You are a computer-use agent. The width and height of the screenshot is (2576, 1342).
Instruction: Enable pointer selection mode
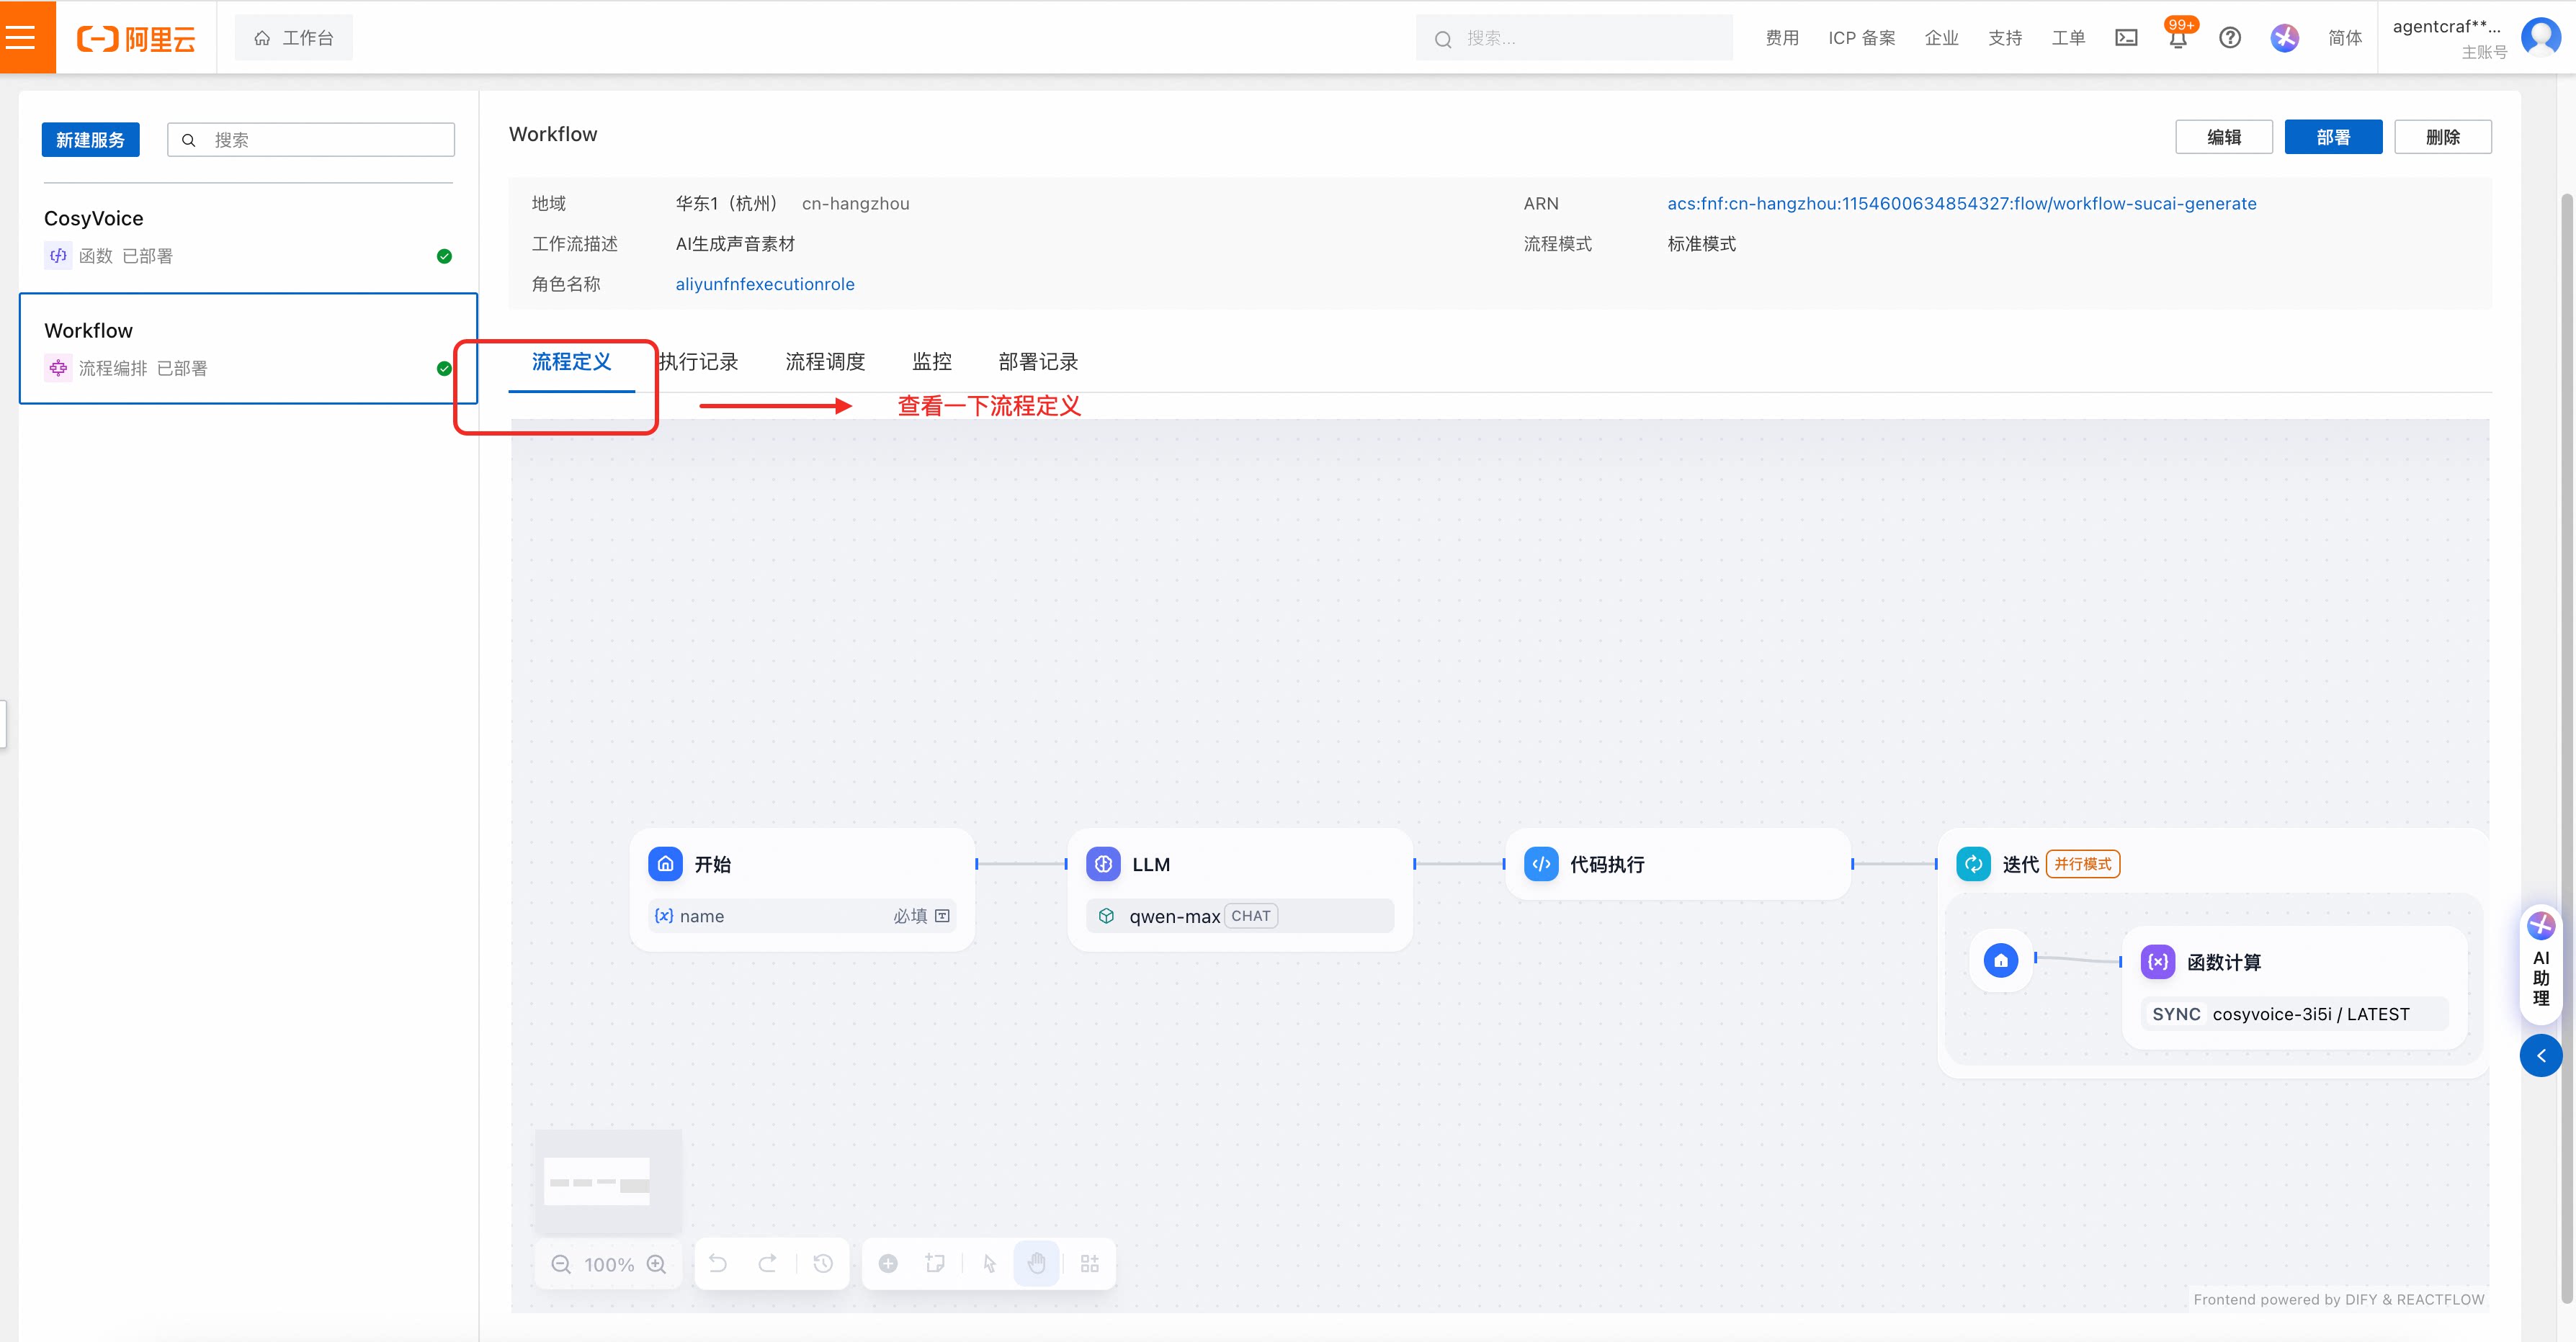point(989,1264)
